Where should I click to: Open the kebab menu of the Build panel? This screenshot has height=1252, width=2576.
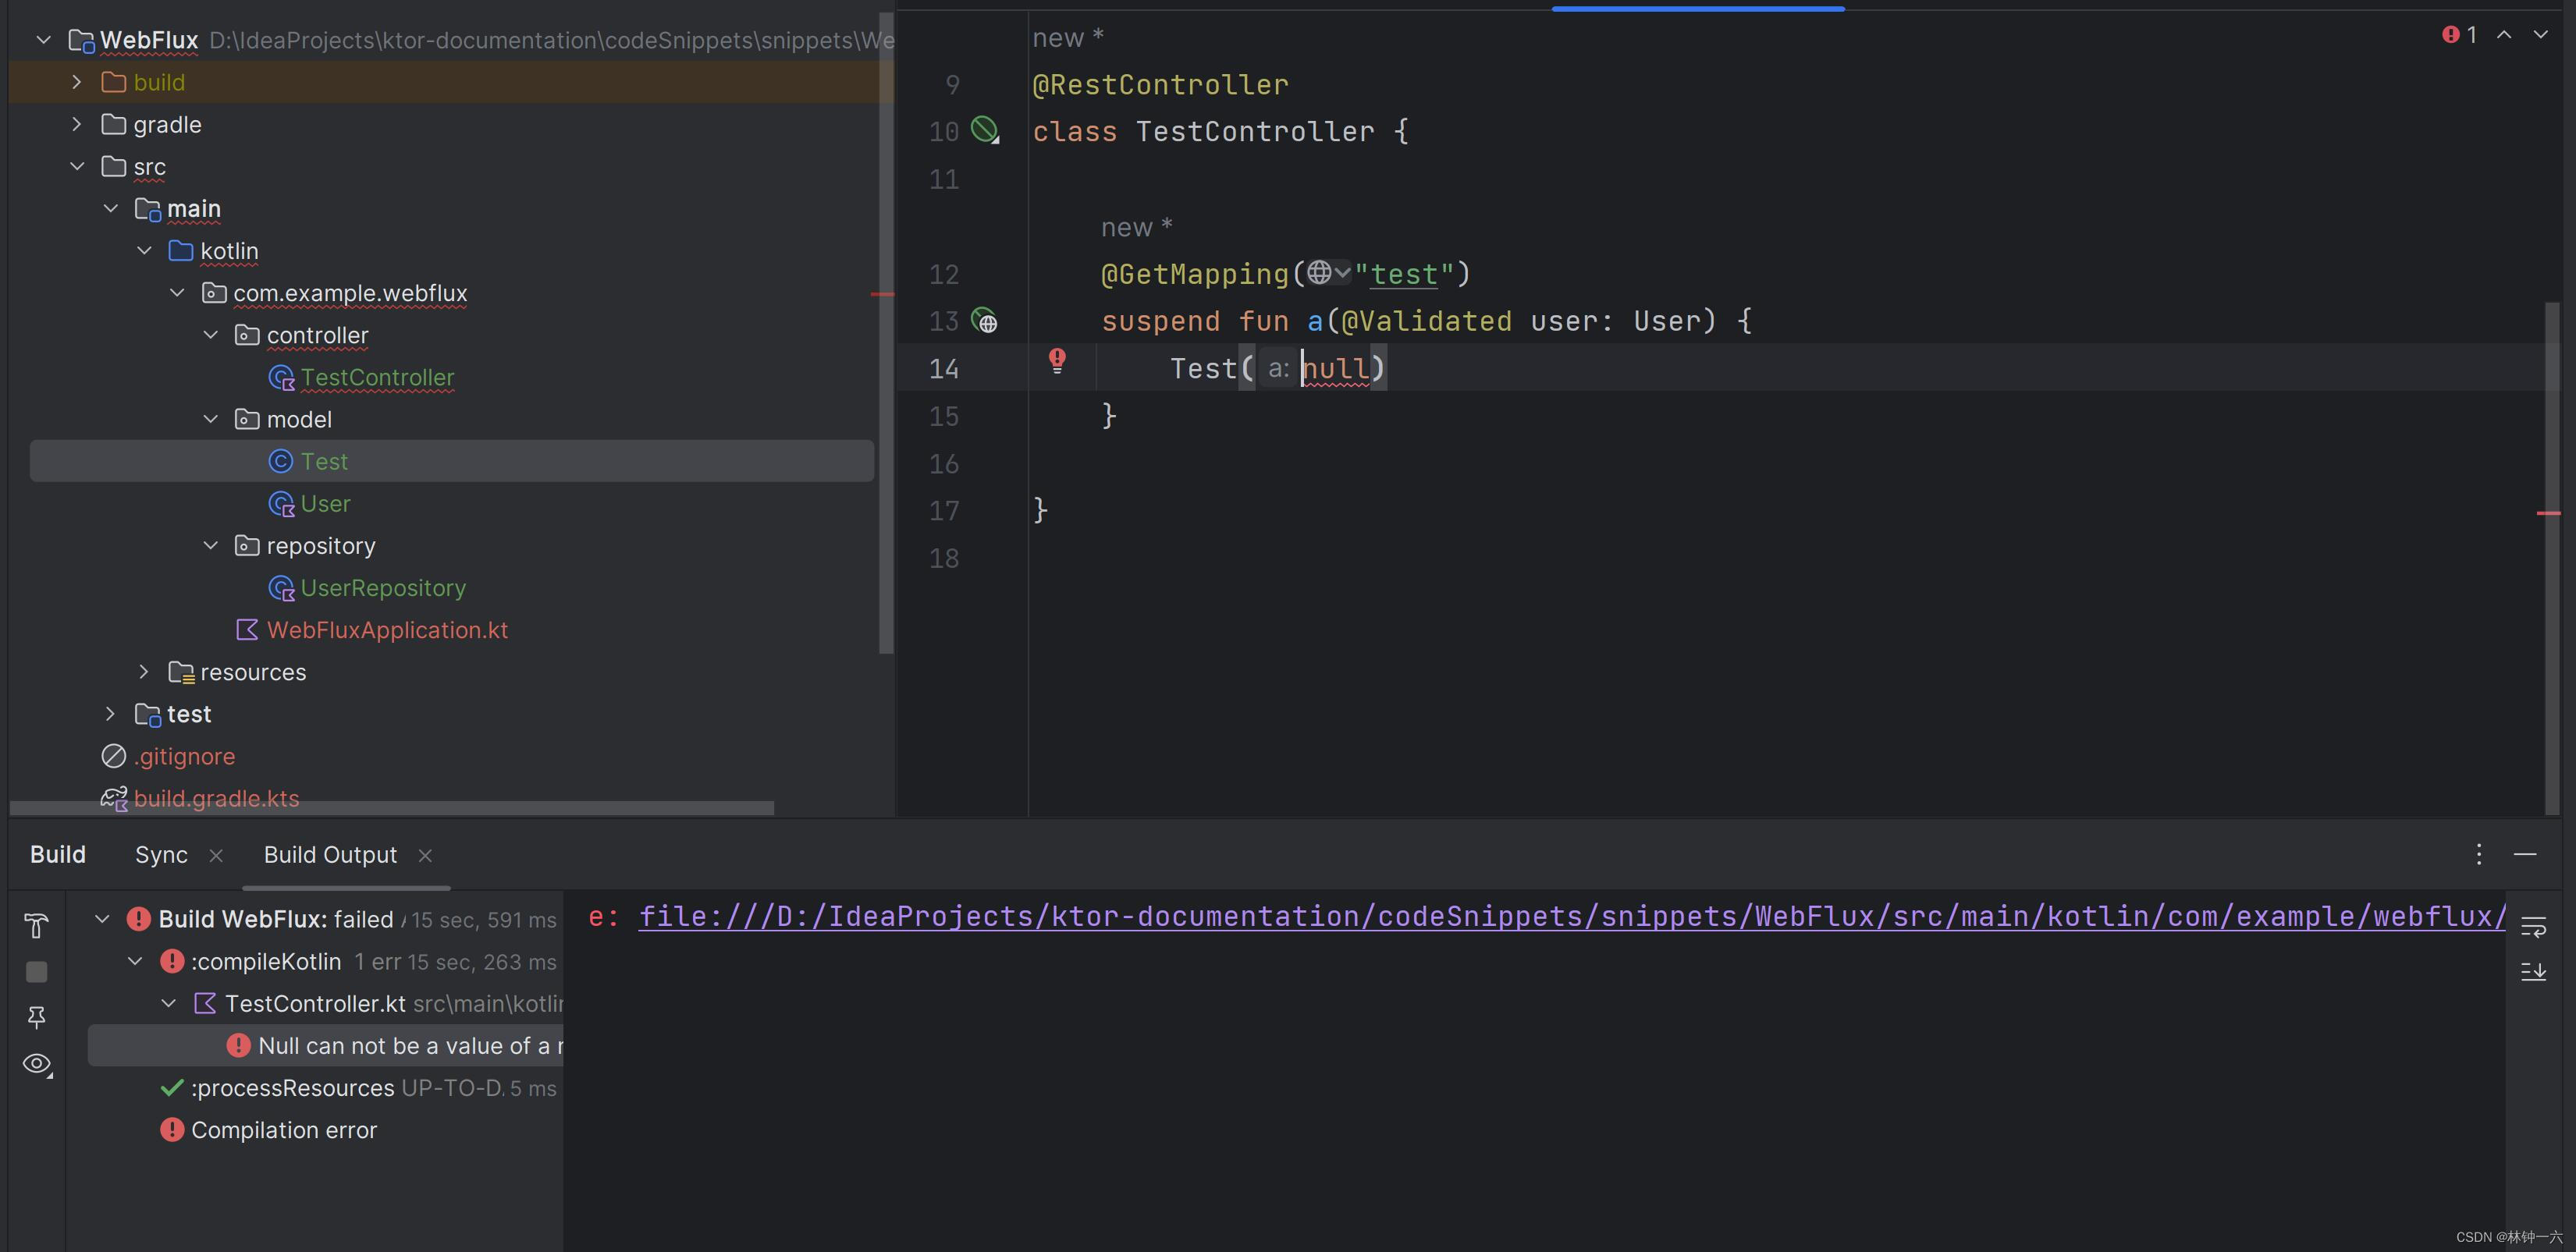pos(2479,854)
